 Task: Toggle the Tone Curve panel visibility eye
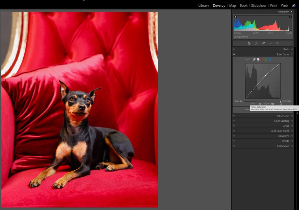[234, 54]
